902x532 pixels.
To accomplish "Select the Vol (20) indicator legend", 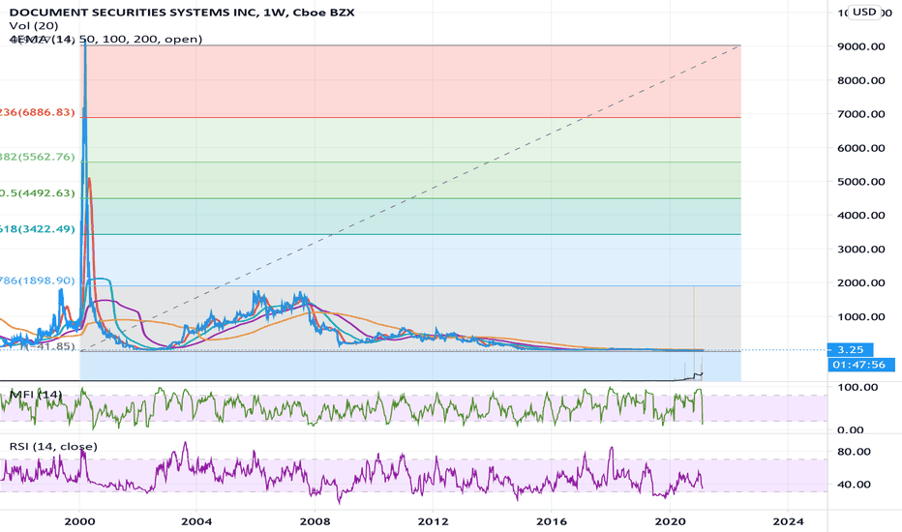I will (x=33, y=26).
